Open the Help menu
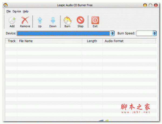The height and width of the screenshot is (124, 162). [x=26, y=11]
